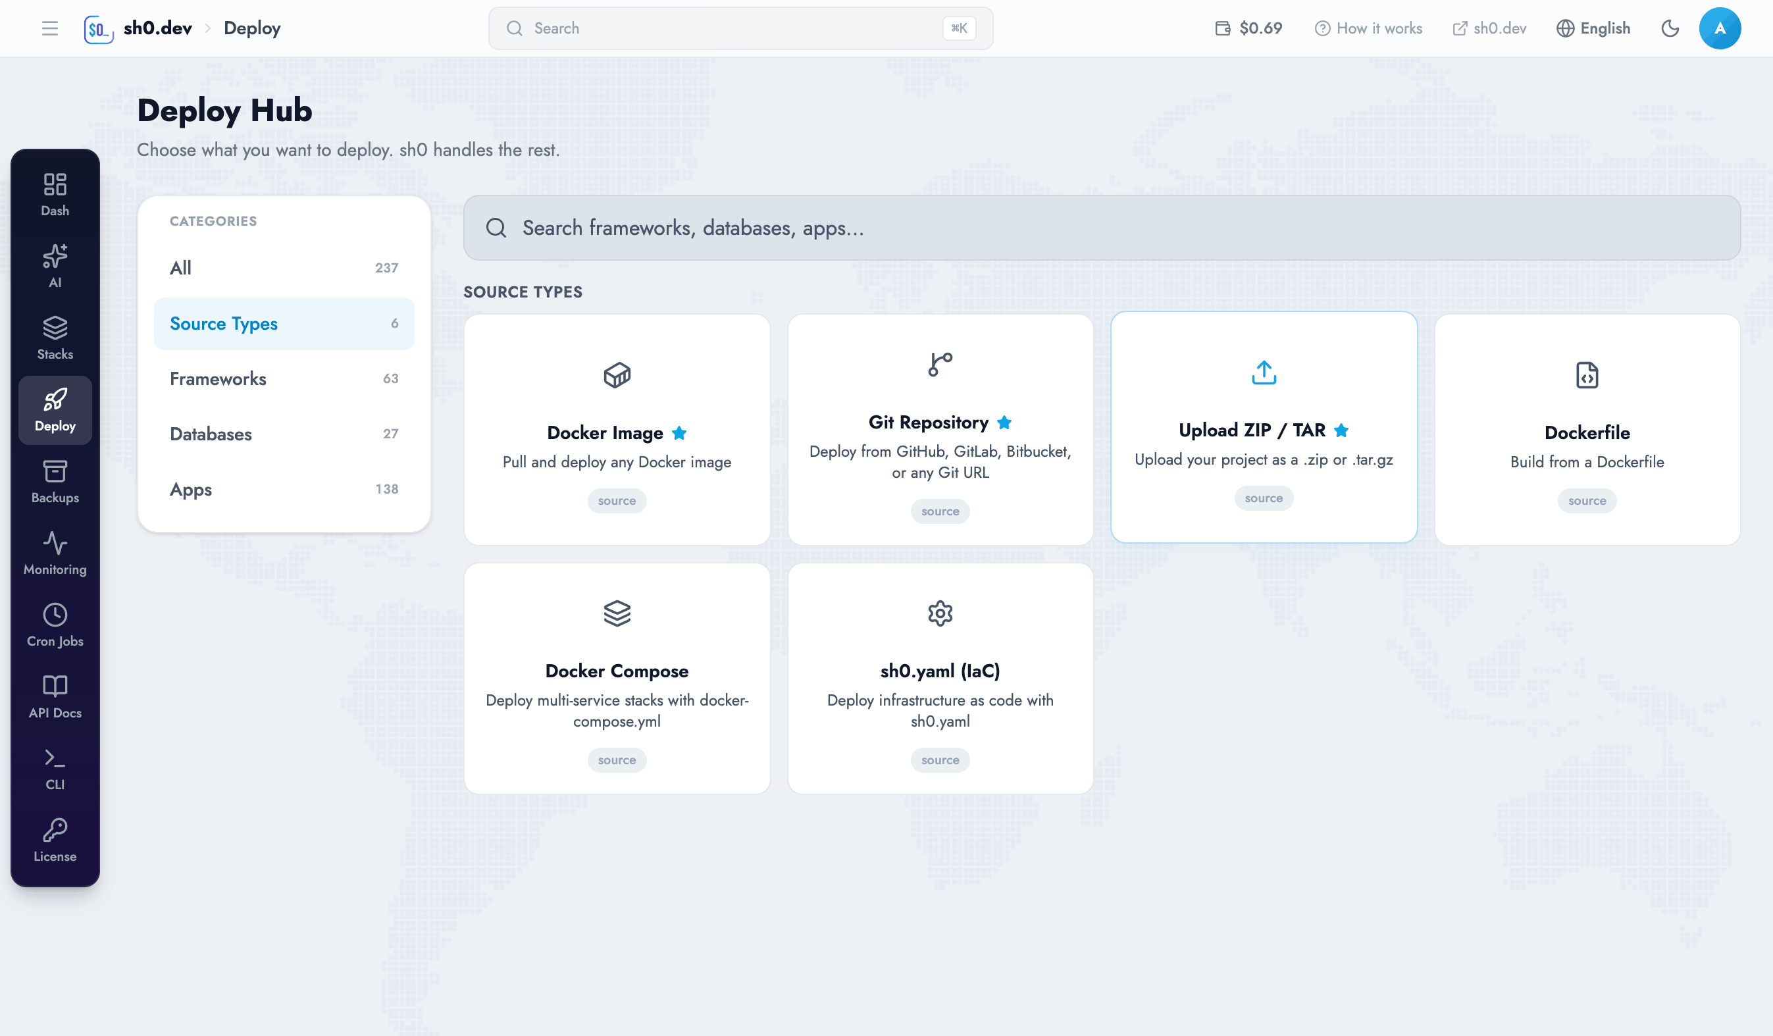This screenshot has width=1773, height=1036.
Task: Click the Deploy breadcrumb
Action: [252, 28]
